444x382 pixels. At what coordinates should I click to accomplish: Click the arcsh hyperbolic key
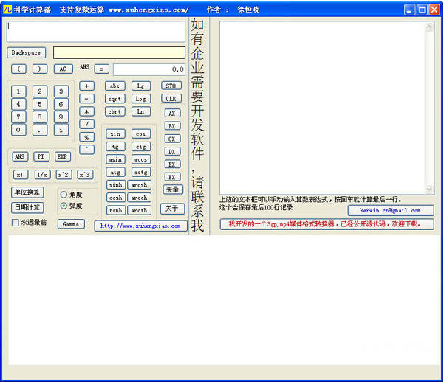139,185
